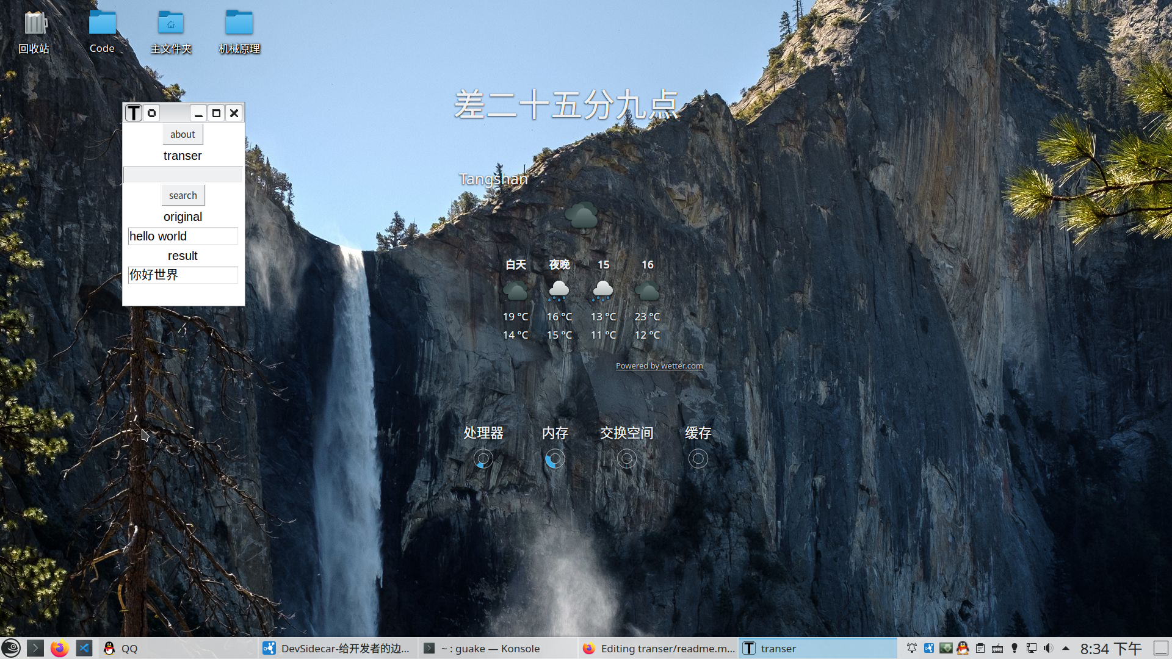Open the Powered by wetter.com link

click(659, 366)
